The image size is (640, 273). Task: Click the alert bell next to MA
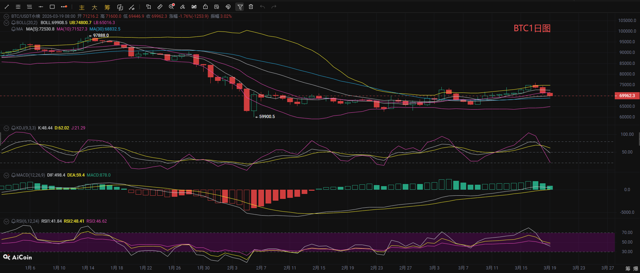14,29
